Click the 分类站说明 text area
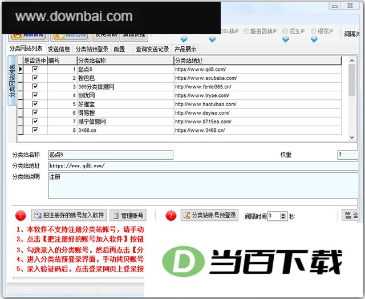The height and width of the screenshot is (299, 365). (203, 185)
